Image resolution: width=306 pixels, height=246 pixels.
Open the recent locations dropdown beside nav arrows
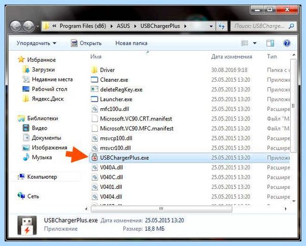38,26
